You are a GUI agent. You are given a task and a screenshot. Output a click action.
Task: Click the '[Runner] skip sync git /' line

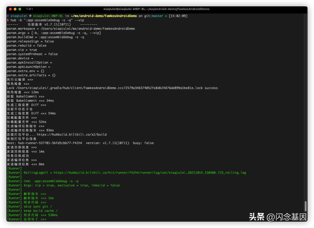click(x=29, y=206)
